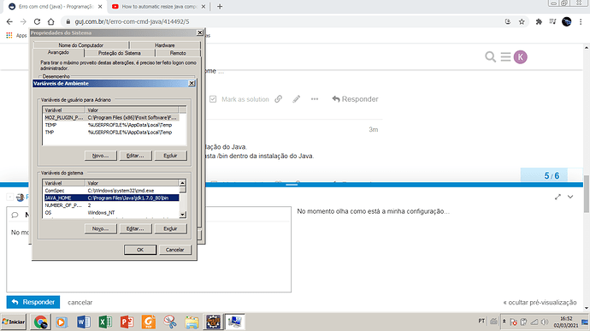Click the blue Responder button
The image size is (590, 331).
pos(33,302)
